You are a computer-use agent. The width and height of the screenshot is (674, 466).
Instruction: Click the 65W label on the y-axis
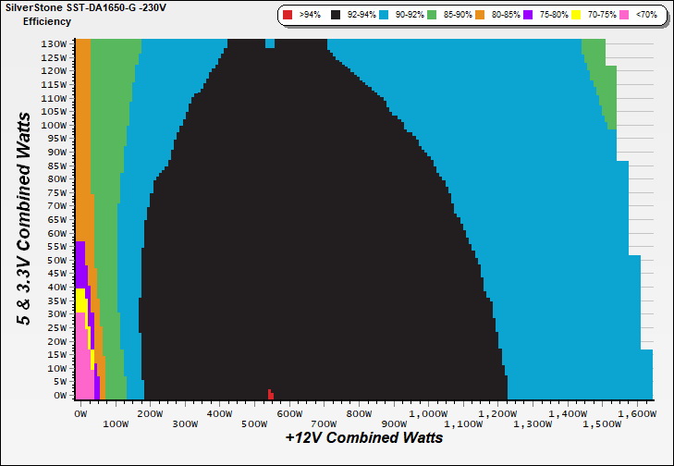click(57, 219)
